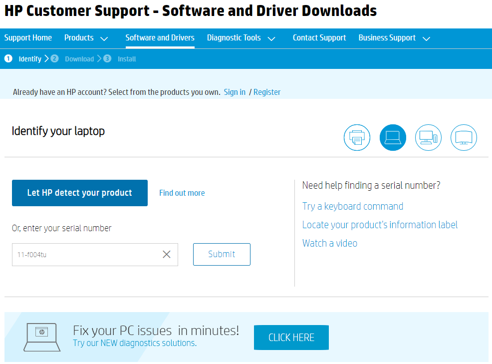Click the Submit button
Viewport: 492px width, 364px height.
click(222, 254)
